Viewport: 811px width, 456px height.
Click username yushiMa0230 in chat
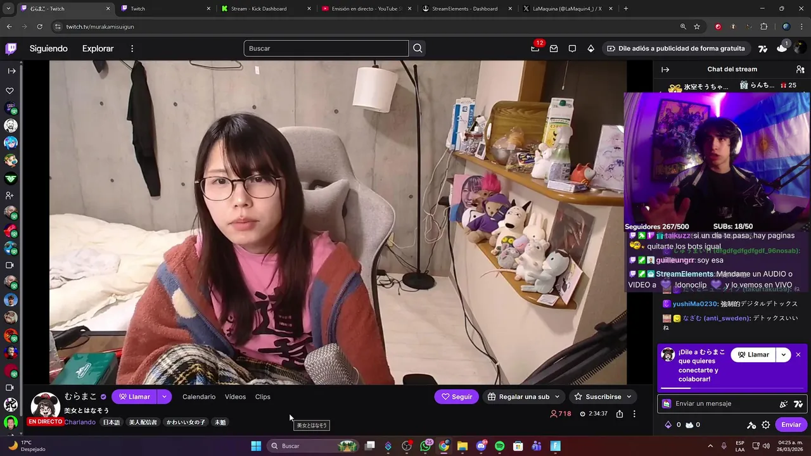tap(694, 304)
